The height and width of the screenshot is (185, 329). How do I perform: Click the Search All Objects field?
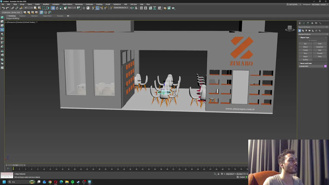click(x=313, y=27)
